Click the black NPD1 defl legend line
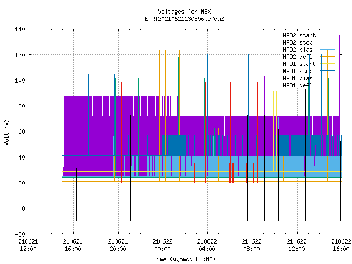The width and height of the screenshot is (352, 264). 327,85
